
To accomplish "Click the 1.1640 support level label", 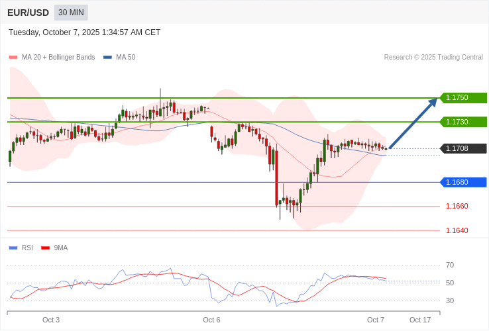I will pyautogui.click(x=457, y=230).
